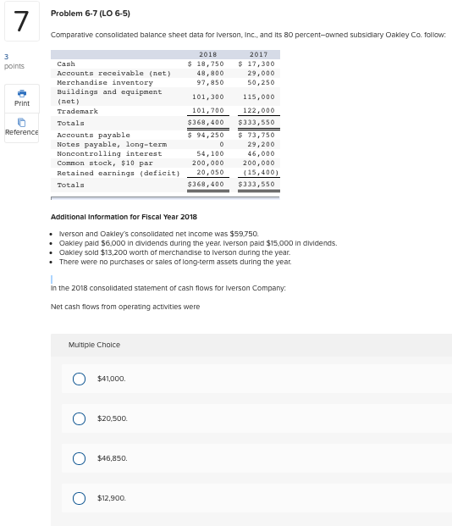Click the Reference document icon
The width and height of the screenshot is (452, 526).
point(22,122)
